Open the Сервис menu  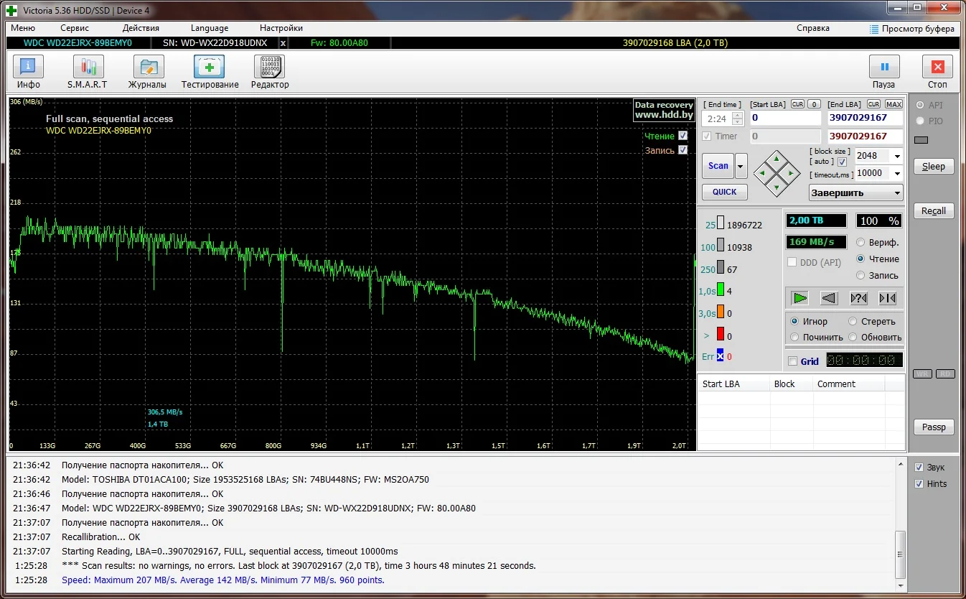pyautogui.click(x=75, y=28)
